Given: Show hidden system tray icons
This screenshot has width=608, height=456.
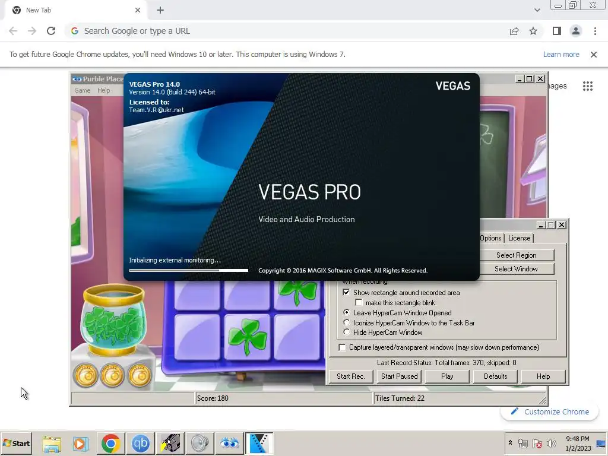Looking at the screenshot, I should 510,442.
